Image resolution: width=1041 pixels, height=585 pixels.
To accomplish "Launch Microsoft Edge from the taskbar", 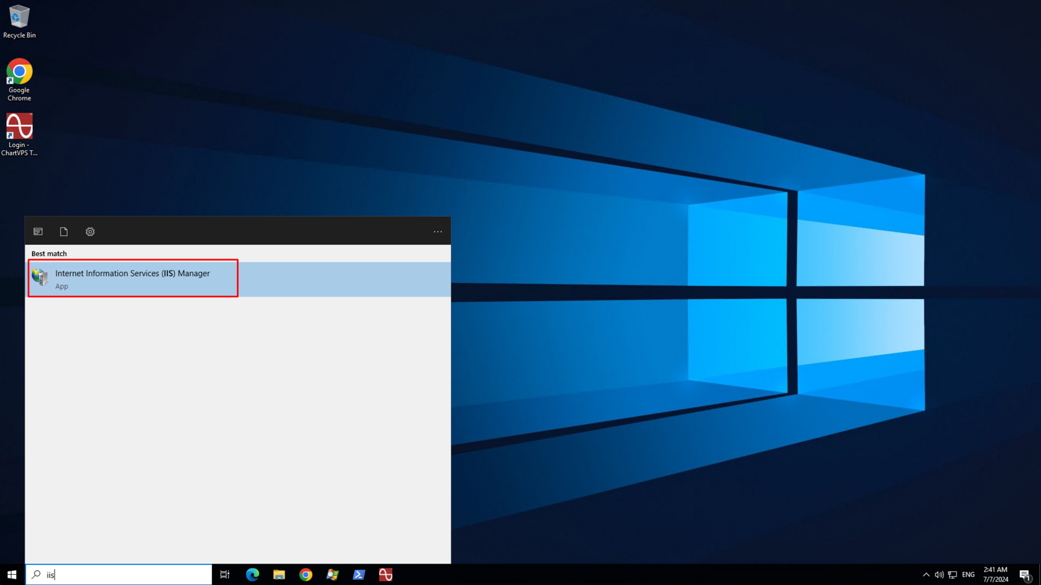I will [x=252, y=575].
